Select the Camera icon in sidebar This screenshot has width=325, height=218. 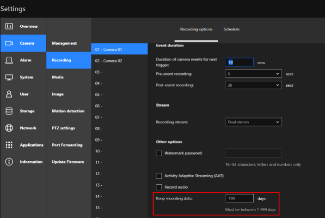tap(9, 43)
